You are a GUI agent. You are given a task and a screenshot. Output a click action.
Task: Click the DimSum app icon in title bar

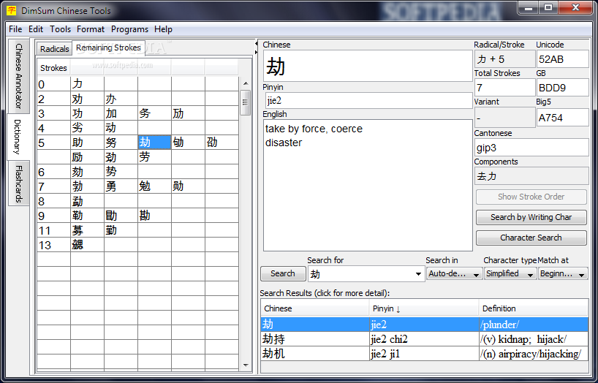coord(12,10)
